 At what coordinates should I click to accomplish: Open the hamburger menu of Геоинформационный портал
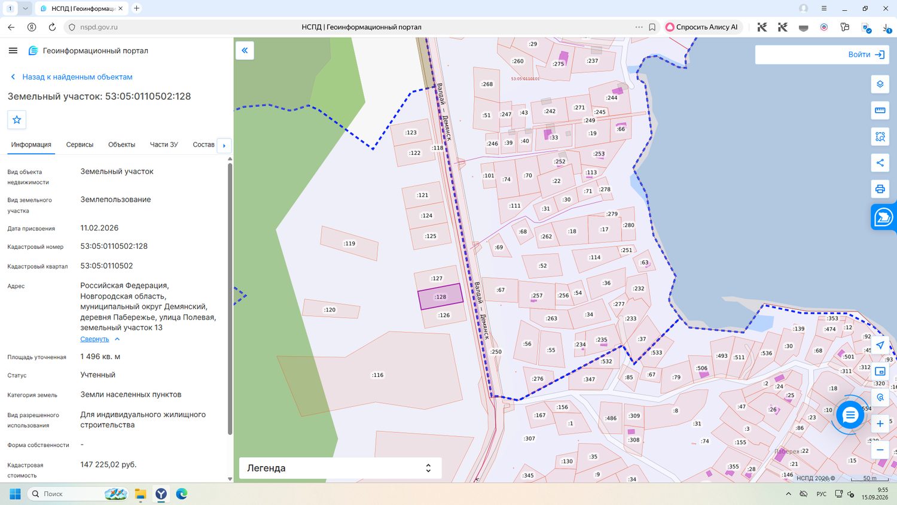13,51
